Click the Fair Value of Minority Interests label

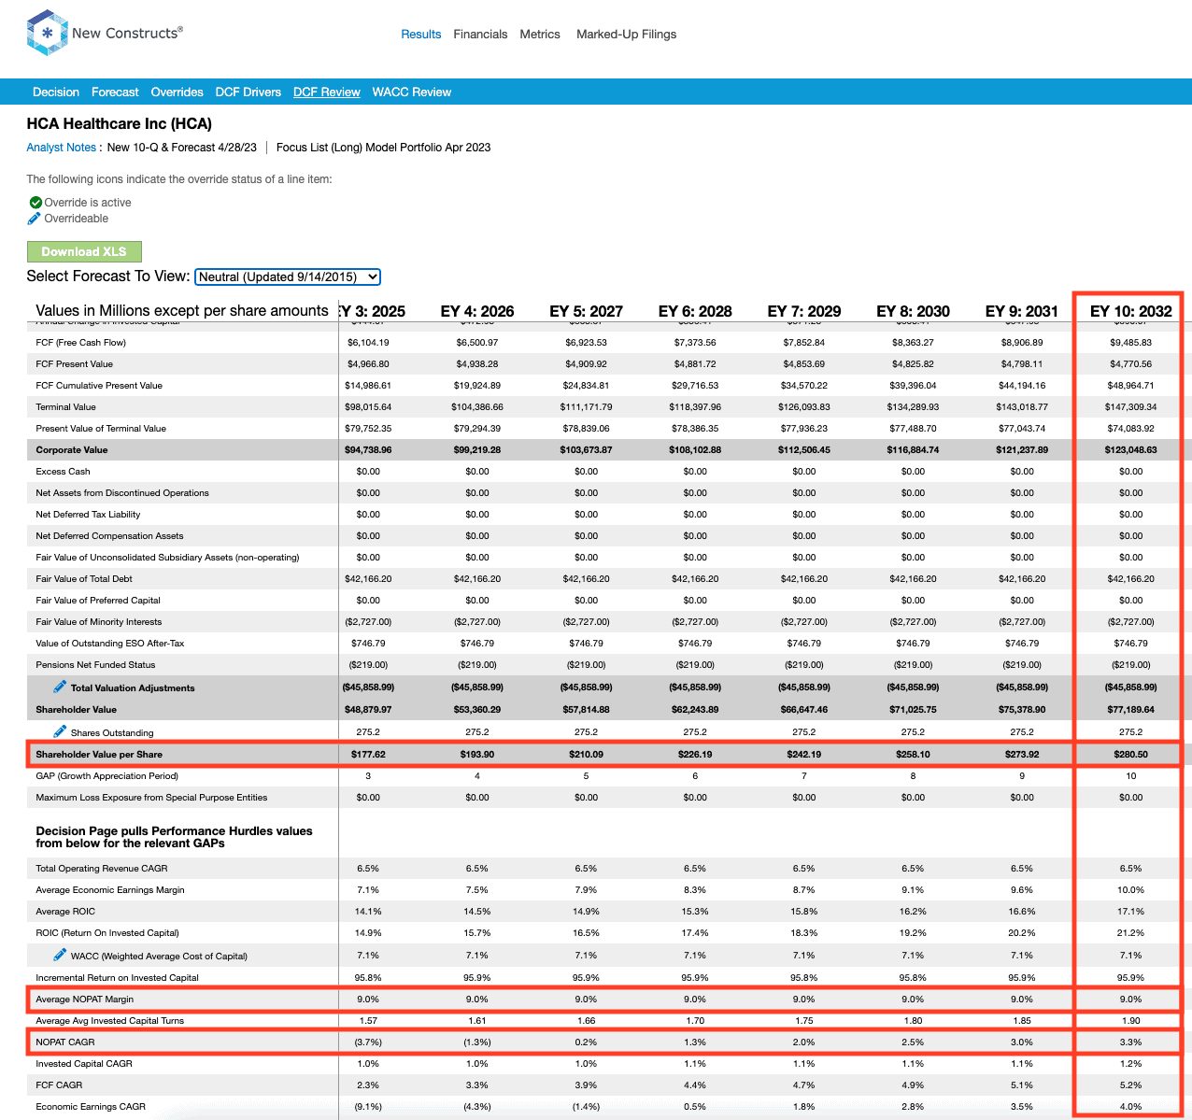click(x=99, y=622)
